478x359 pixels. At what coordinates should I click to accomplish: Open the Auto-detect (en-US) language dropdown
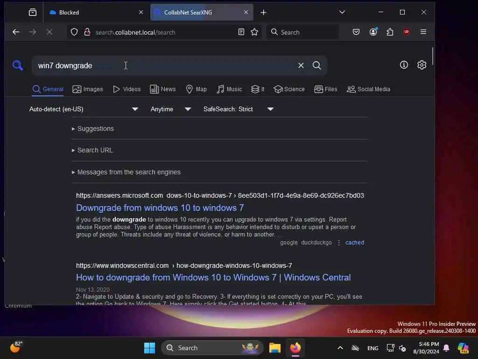84,109
